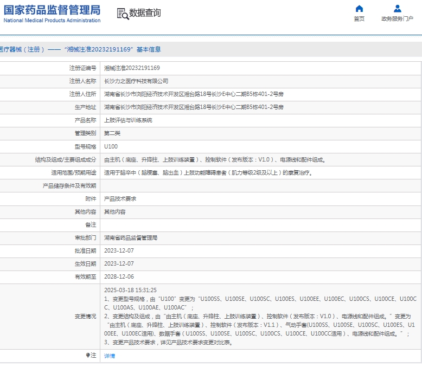
Task: Click product name 上肢评估与训练系统
Action: (128, 120)
